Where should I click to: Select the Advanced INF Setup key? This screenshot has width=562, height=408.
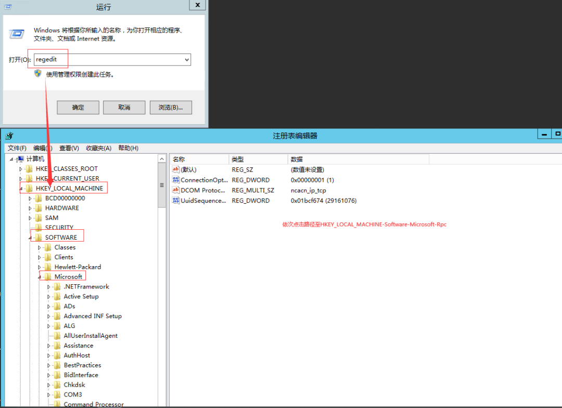(x=93, y=316)
